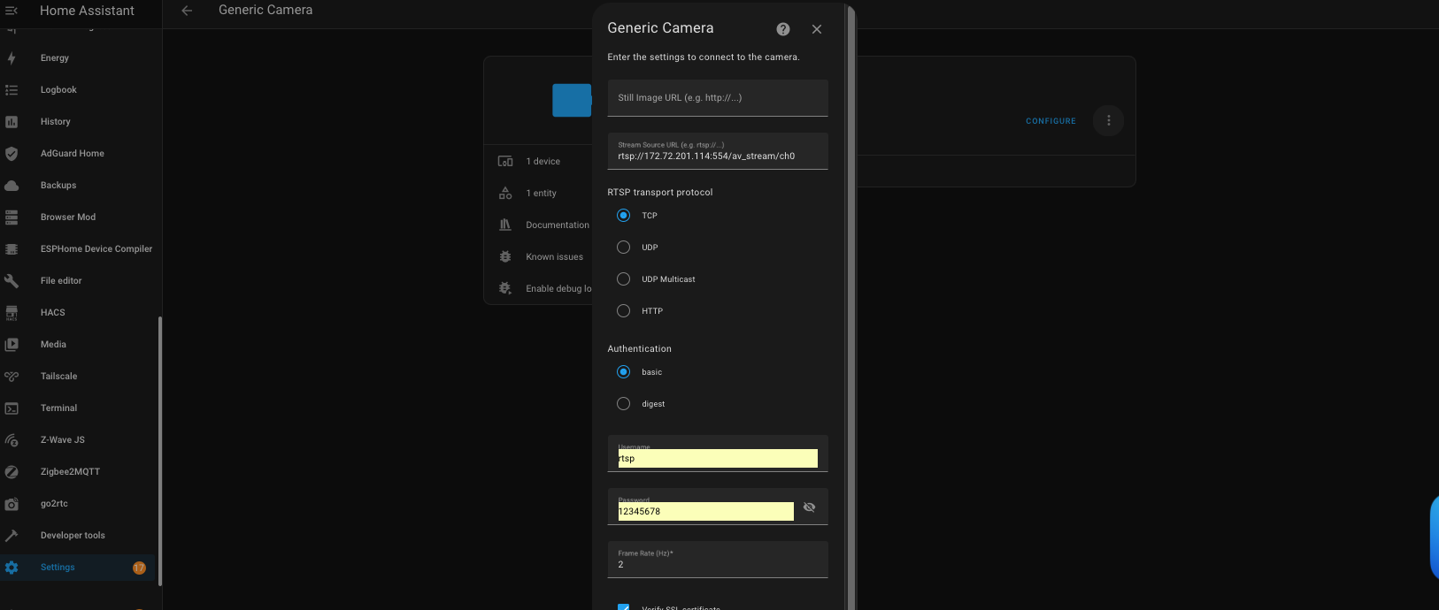Open the go2rtc camera icon
The width and height of the screenshot is (1439, 610).
pos(12,504)
